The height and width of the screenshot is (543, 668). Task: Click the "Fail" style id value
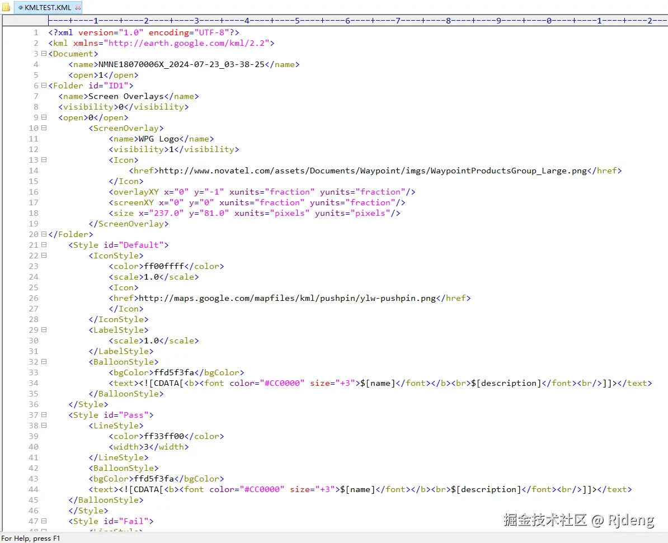pyautogui.click(x=134, y=521)
